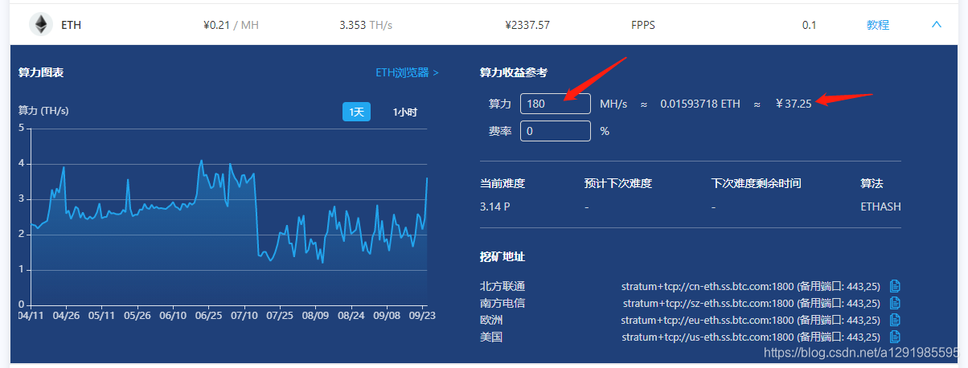Screen dimensions: 968x368
Task: Click the ETHASH algorithm text
Action: point(880,206)
